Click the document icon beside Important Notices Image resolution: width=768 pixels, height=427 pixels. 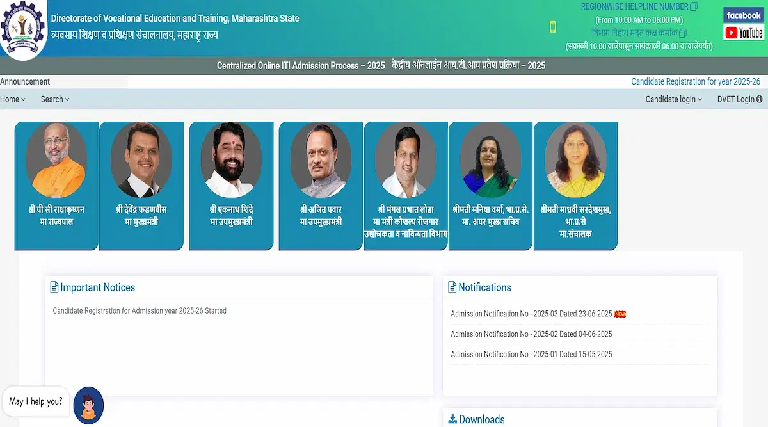(x=54, y=287)
